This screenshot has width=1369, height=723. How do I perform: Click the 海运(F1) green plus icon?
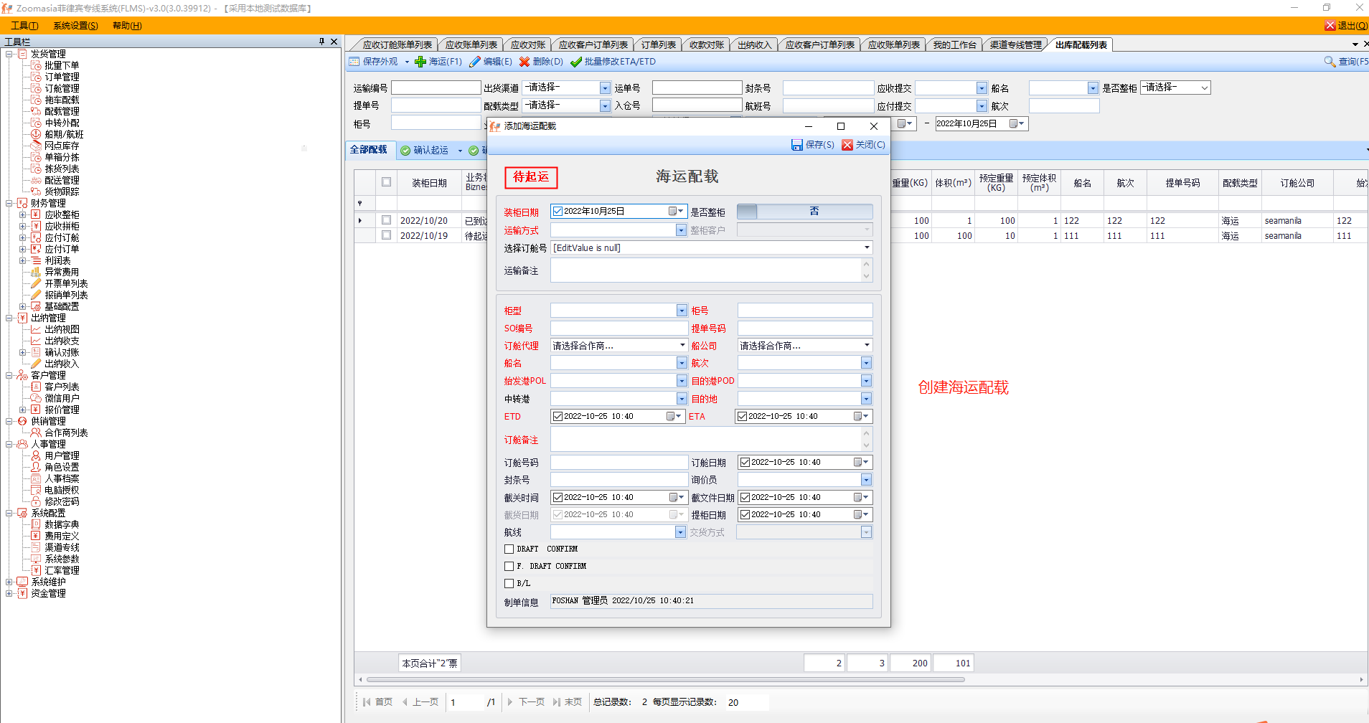click(420, 62)
